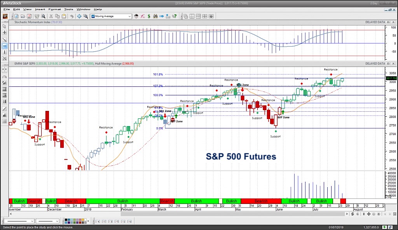The width and height of the screenshot is (398, 230).
Task: Click the zoom out minus icon
Action: [x=374, y=214]
